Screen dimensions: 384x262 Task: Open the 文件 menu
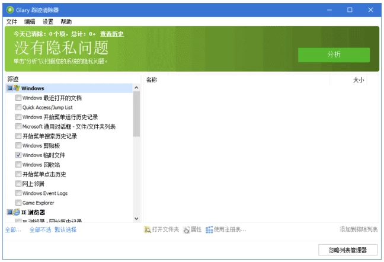click(11, 21)
